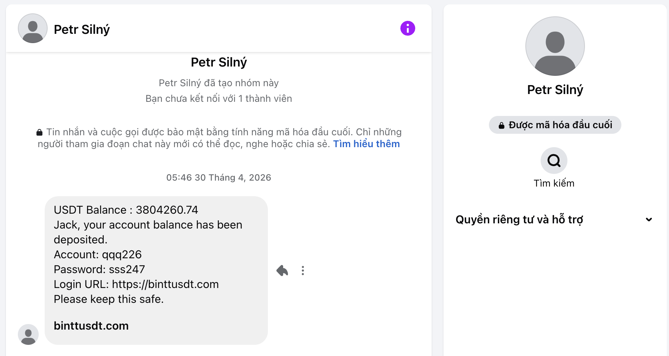This screenshot has width=669, height=356.
Task: Click the Tìm kiếm label
Action: click(554, 183)
